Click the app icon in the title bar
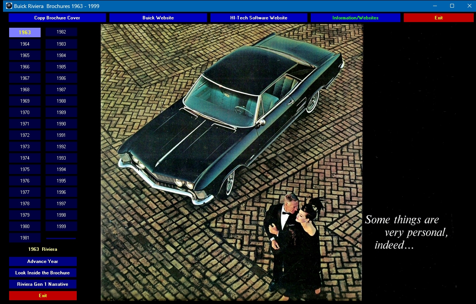The image size is (476, 304). [x=9, y=6]
